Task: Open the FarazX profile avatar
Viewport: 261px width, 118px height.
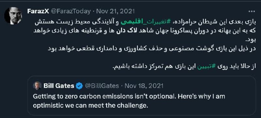Action: [x=13, y=16]
